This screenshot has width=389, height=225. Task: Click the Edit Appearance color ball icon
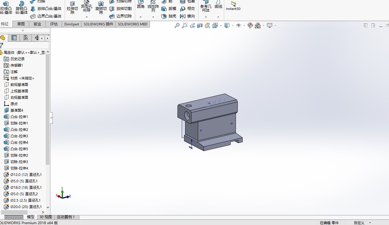(250, 26)
